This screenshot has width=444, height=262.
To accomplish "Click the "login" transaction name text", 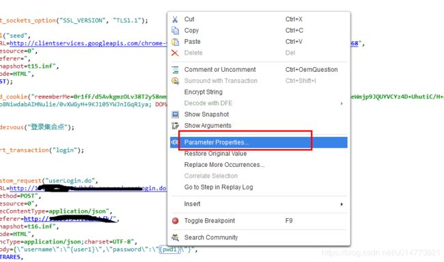I will 65,150.
